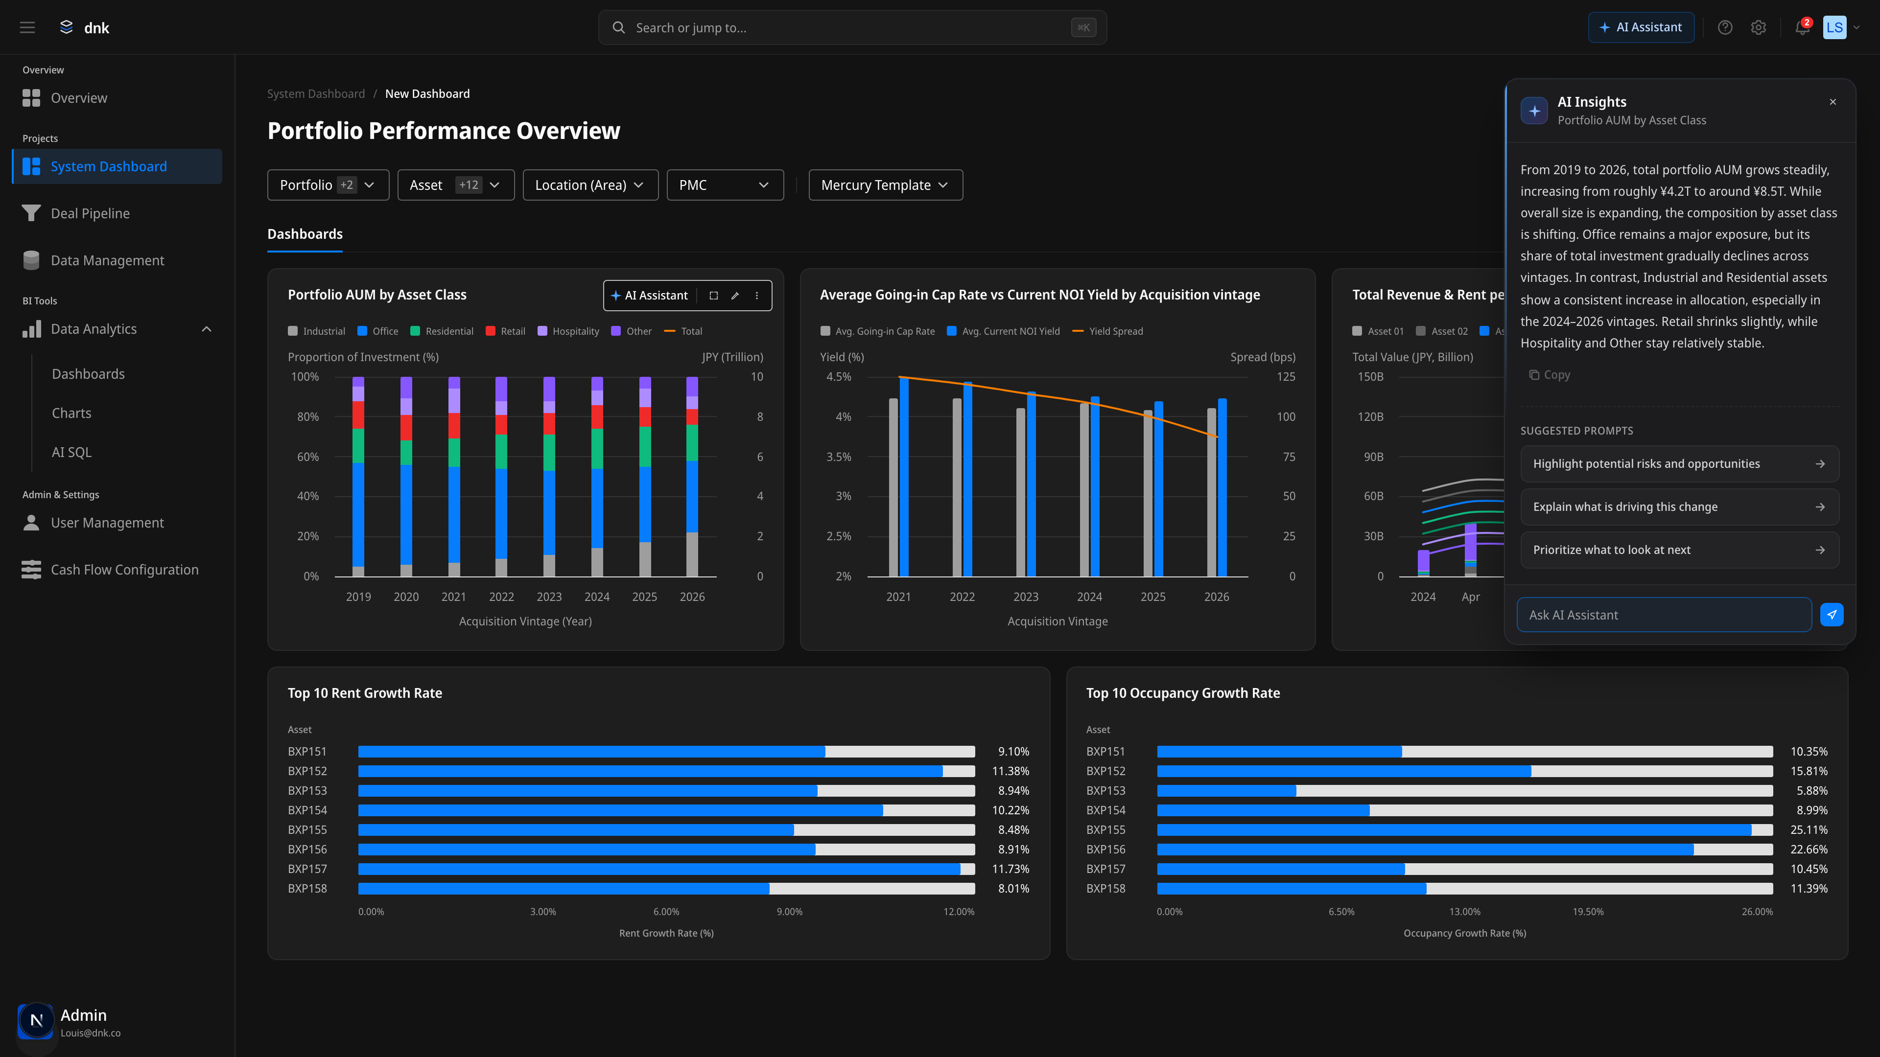
Task: Toggle Retail series in AUM legend
Action: 505,331
